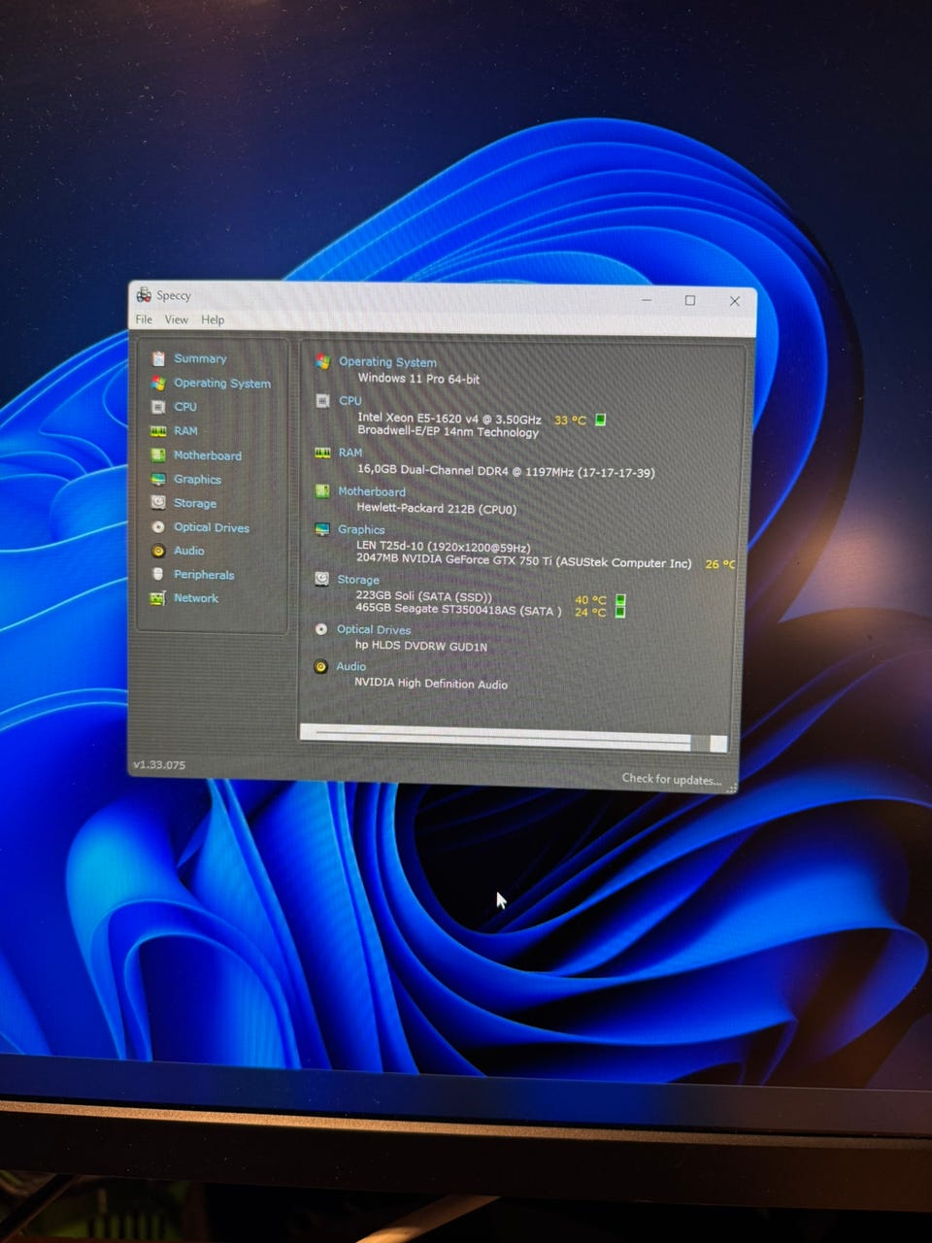Viewport: 932px width, 1243px height.
Task: Select Optical Drives in the sidebar
Action: (x=212, y=527)
